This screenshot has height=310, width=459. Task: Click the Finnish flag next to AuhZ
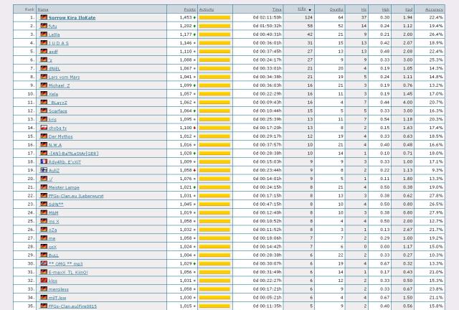click(43, 170)
